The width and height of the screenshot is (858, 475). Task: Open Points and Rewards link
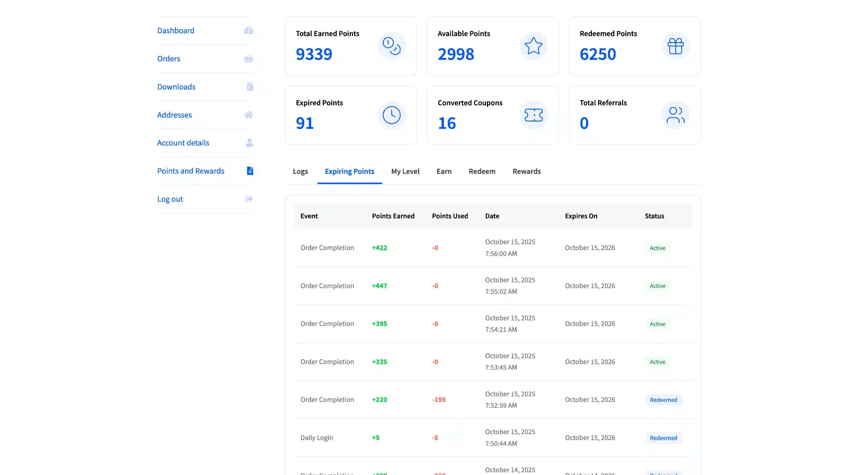pos(191,171)
